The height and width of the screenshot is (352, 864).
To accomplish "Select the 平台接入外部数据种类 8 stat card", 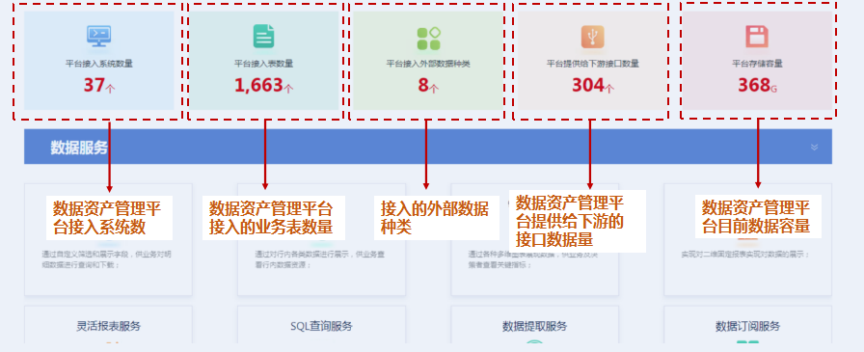I will click(x=427, y=60).
